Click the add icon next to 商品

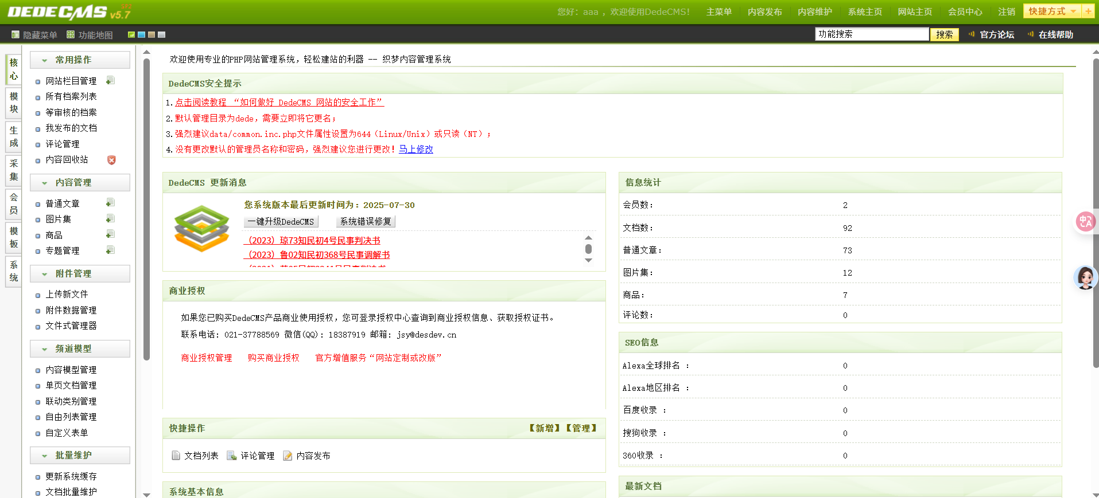110,234
